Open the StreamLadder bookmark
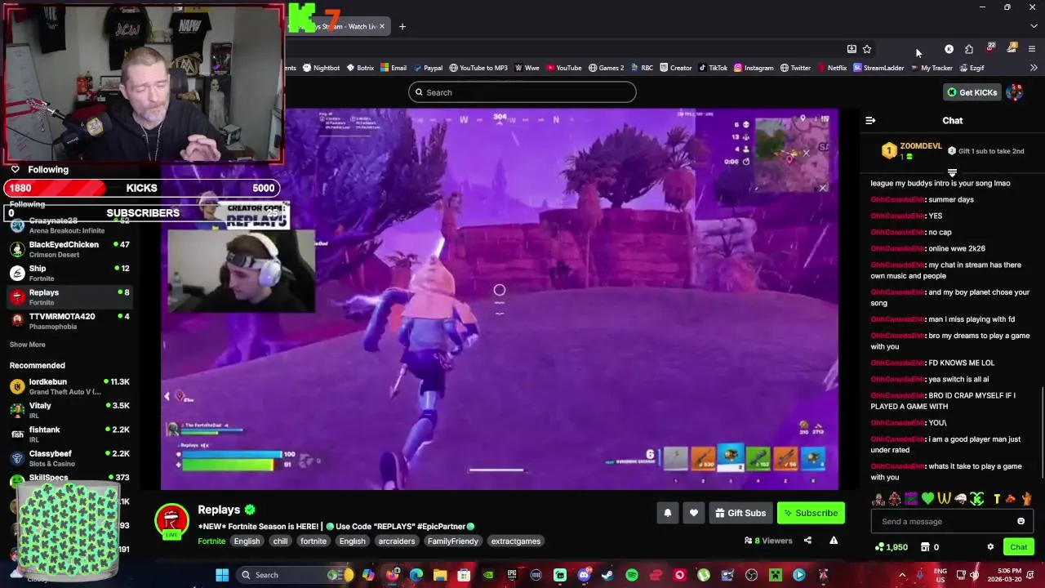Image resolution: width=1045 pixels, height=588 pixels. click(x=878, y=68)
